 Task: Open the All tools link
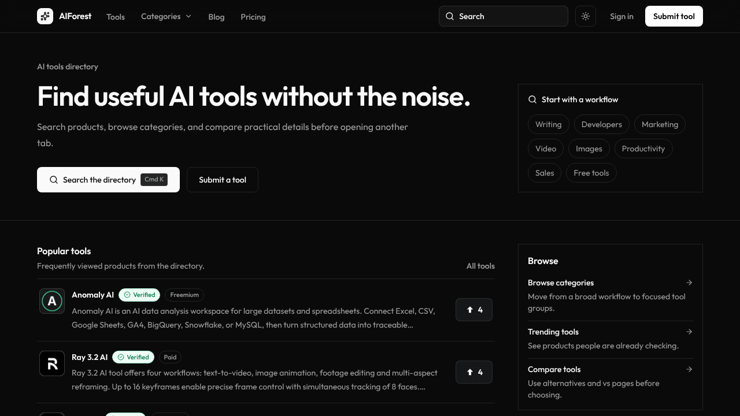coord(480,266)
